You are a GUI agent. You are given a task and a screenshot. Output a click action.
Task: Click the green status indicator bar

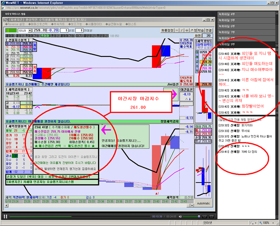pos(11,30)
